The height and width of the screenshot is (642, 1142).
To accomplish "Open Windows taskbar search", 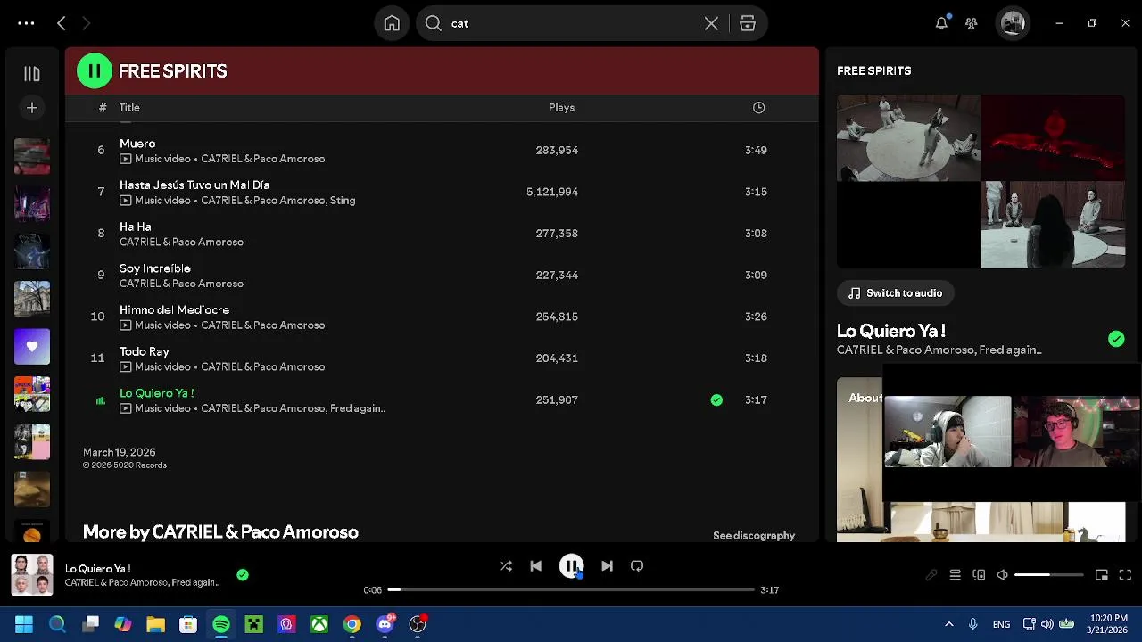I will coord(57,624).
